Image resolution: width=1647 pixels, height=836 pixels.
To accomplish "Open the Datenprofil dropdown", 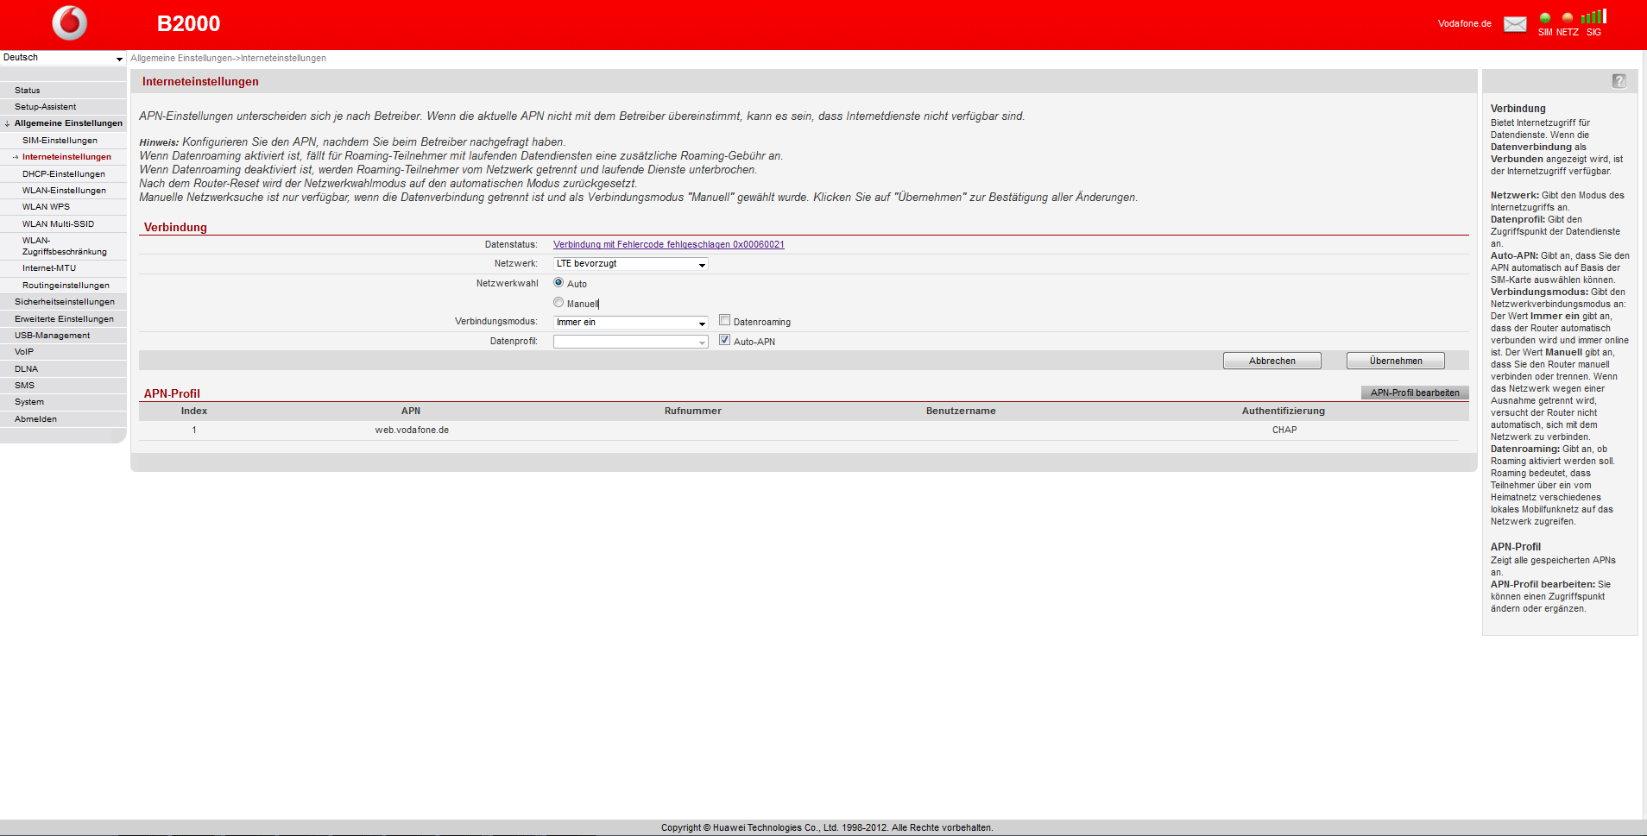I will pos(631,343).
